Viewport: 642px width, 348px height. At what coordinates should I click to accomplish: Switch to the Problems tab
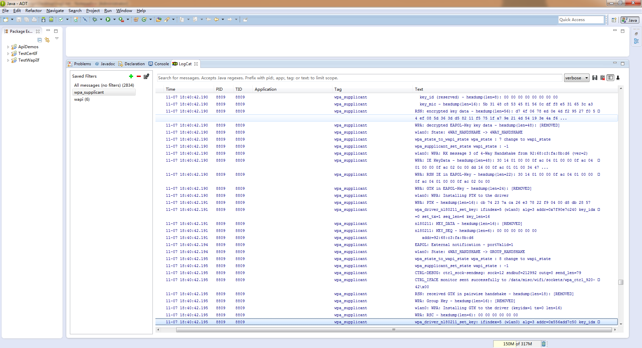click(79, 64)
